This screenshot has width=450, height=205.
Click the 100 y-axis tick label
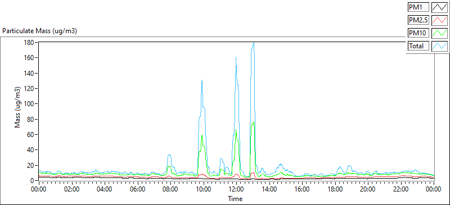(30, 104)
